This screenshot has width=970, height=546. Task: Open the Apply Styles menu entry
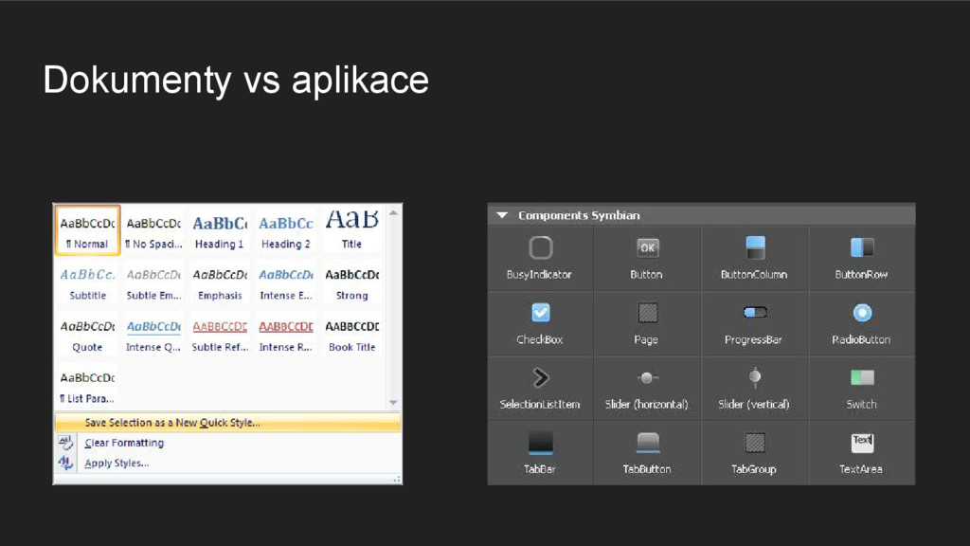(227, 463)
